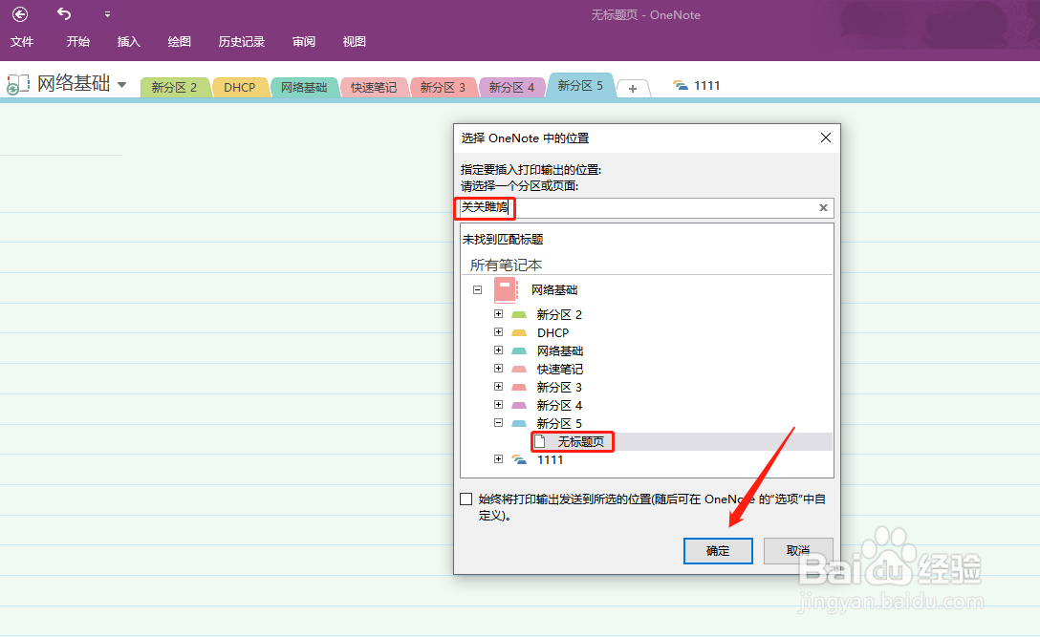Viewport: 1040px width, 637px height.
Task: Click the red notebook icon for 网络基础
Action: coord(506,289)
